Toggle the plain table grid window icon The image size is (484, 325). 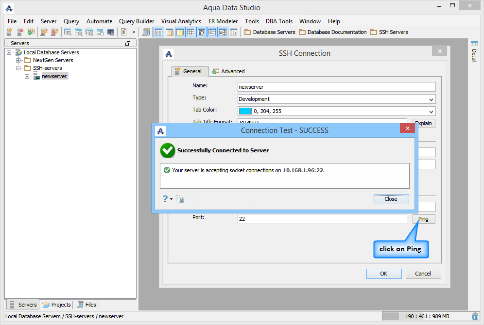pyautogui.click(x=191, y=32)
